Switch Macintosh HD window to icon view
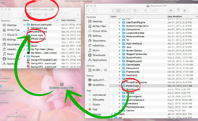Viewport: 198px width, 121px height. (113, 11)
